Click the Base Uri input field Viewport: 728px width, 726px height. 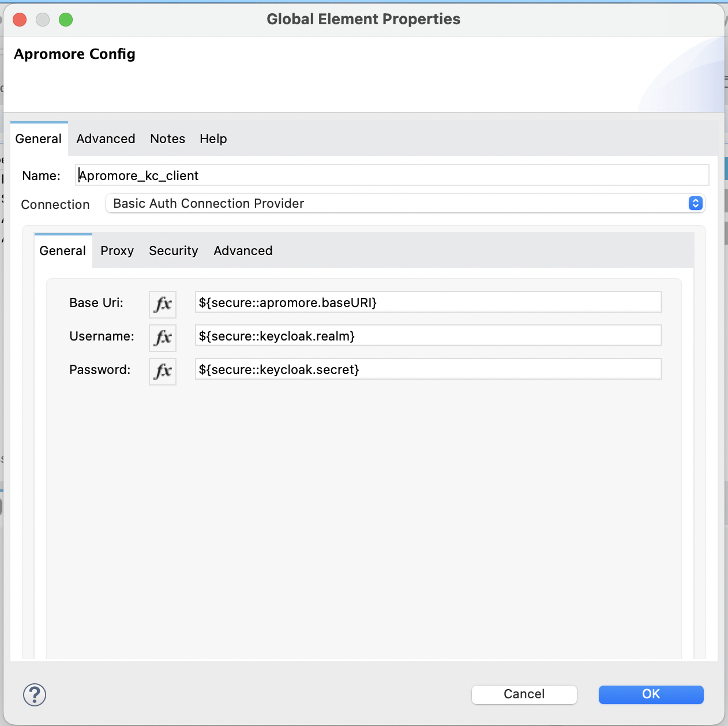coord(429,302)
